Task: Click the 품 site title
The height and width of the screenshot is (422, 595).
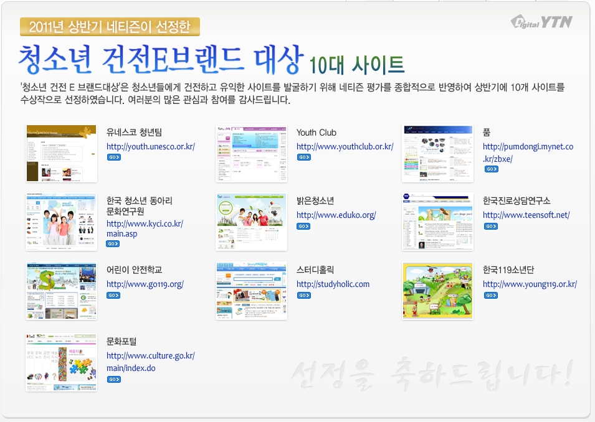Action: 487,133
